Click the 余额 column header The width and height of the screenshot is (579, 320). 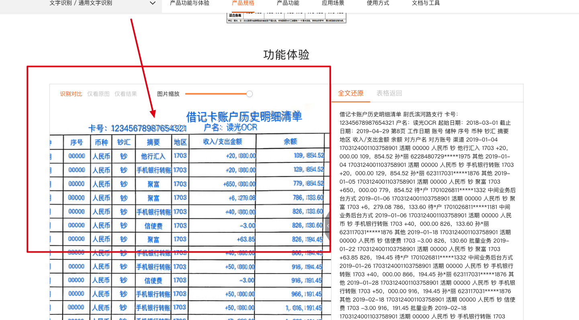(x=290, y=142)
